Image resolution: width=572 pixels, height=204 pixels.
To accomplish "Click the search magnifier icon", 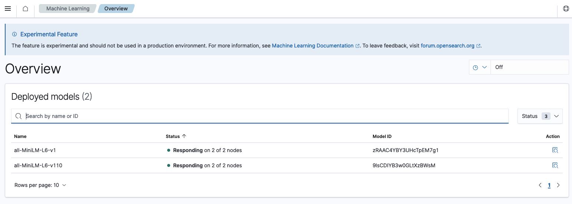I will coord(19,116).
